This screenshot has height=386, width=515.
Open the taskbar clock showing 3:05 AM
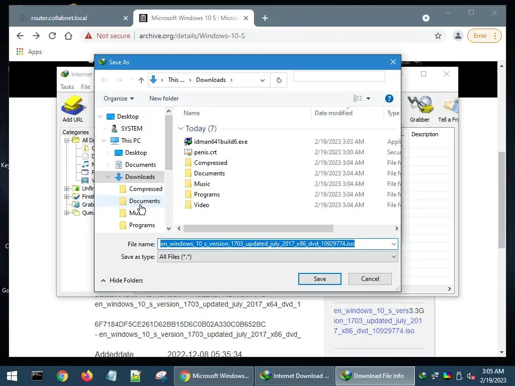pos(493,376)
